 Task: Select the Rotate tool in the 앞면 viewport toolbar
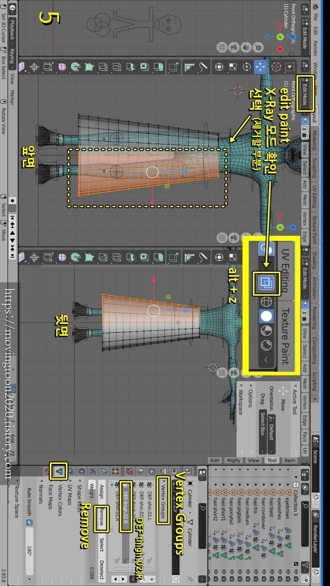pyautogui.click(x=247, y=67)
